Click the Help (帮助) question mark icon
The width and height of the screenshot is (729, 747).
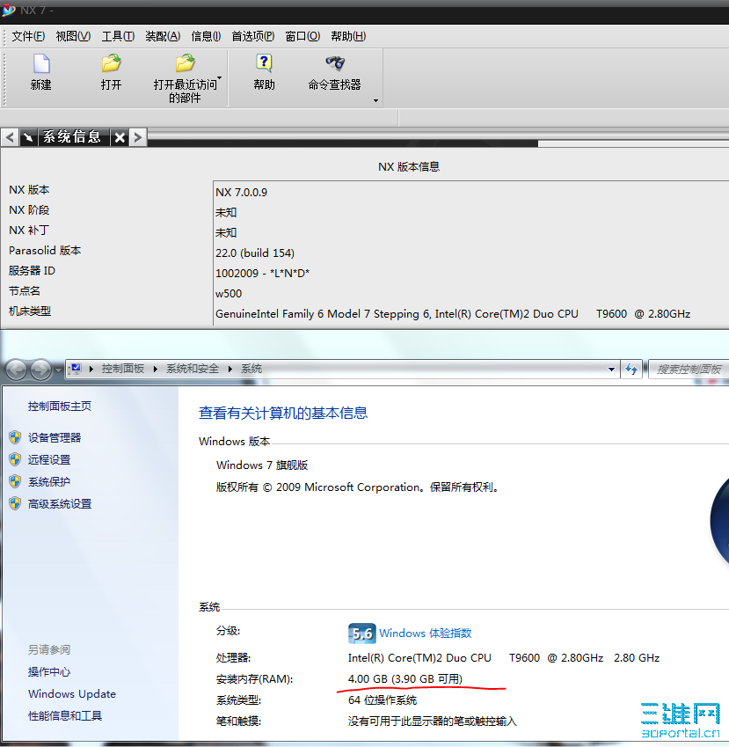264,63
